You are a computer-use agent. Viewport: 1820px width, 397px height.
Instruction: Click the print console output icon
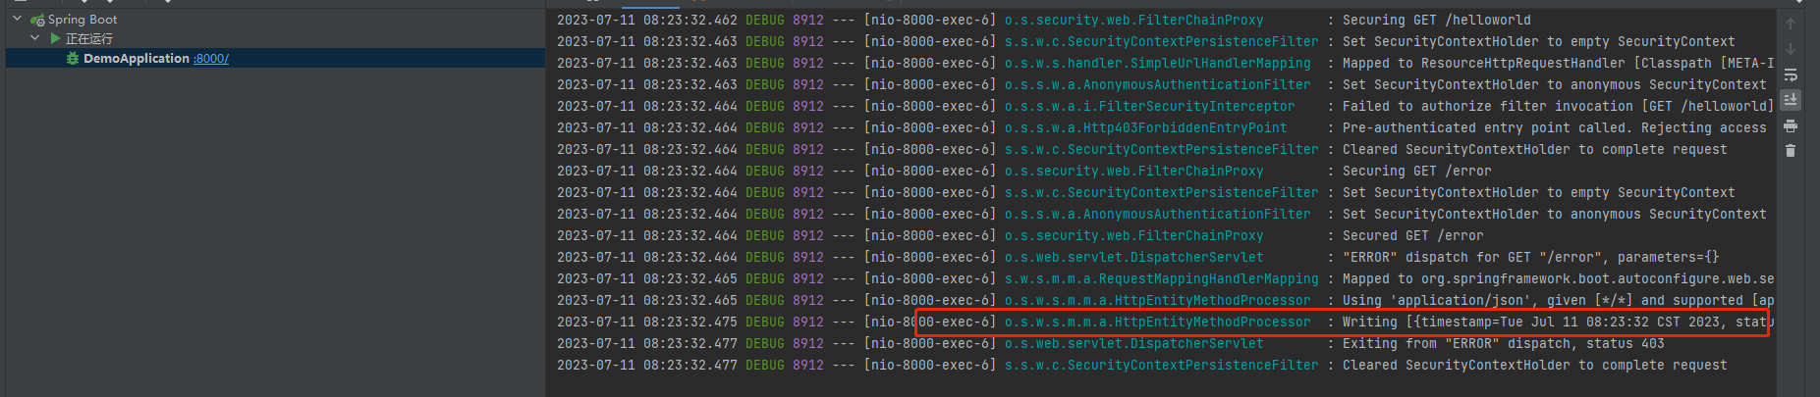point(1791,125)
